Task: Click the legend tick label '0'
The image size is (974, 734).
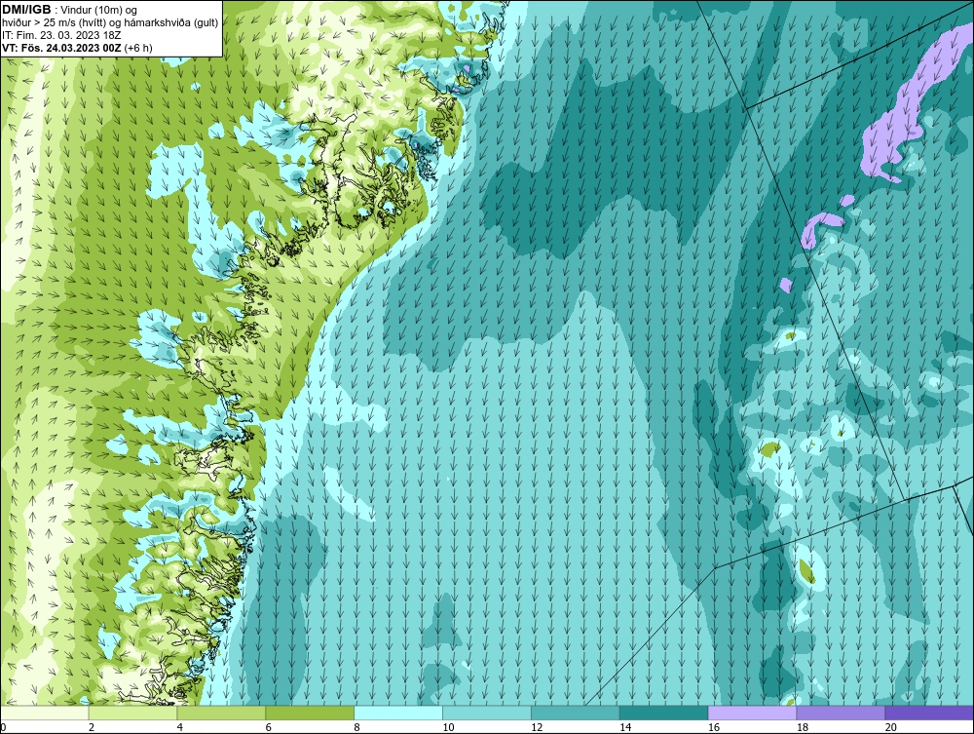Action: (x=3, y=727)
